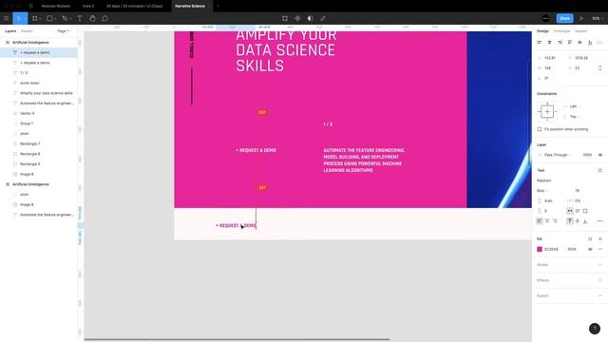Viewport: 608px width, 342px height.
Task: Click the Share button
Action: click(564, 18)
